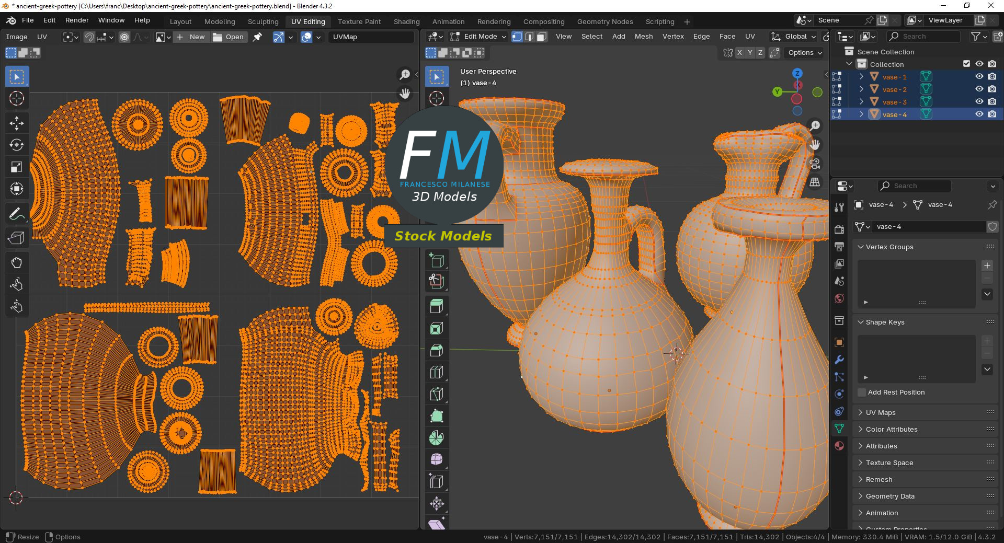Click the Rip Region tool in UV editor

[x=16, y=238]
